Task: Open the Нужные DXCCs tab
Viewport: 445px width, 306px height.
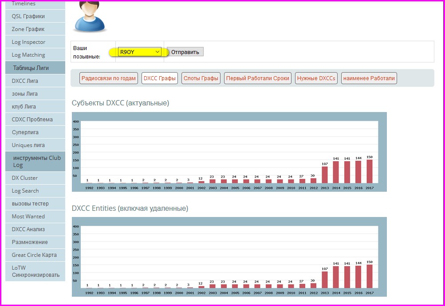Action: pos(316,78)
